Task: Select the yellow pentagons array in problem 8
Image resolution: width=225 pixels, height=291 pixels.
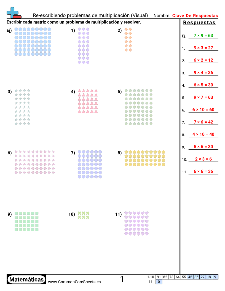Action: pyautogui.click(x=145, y=158)
